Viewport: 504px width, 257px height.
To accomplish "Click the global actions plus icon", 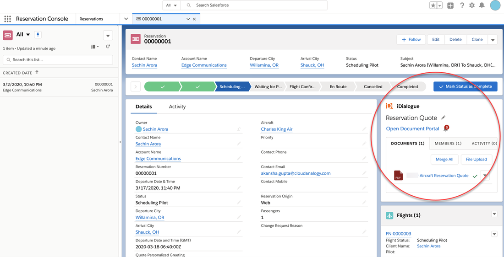I will tap(450, 5).
